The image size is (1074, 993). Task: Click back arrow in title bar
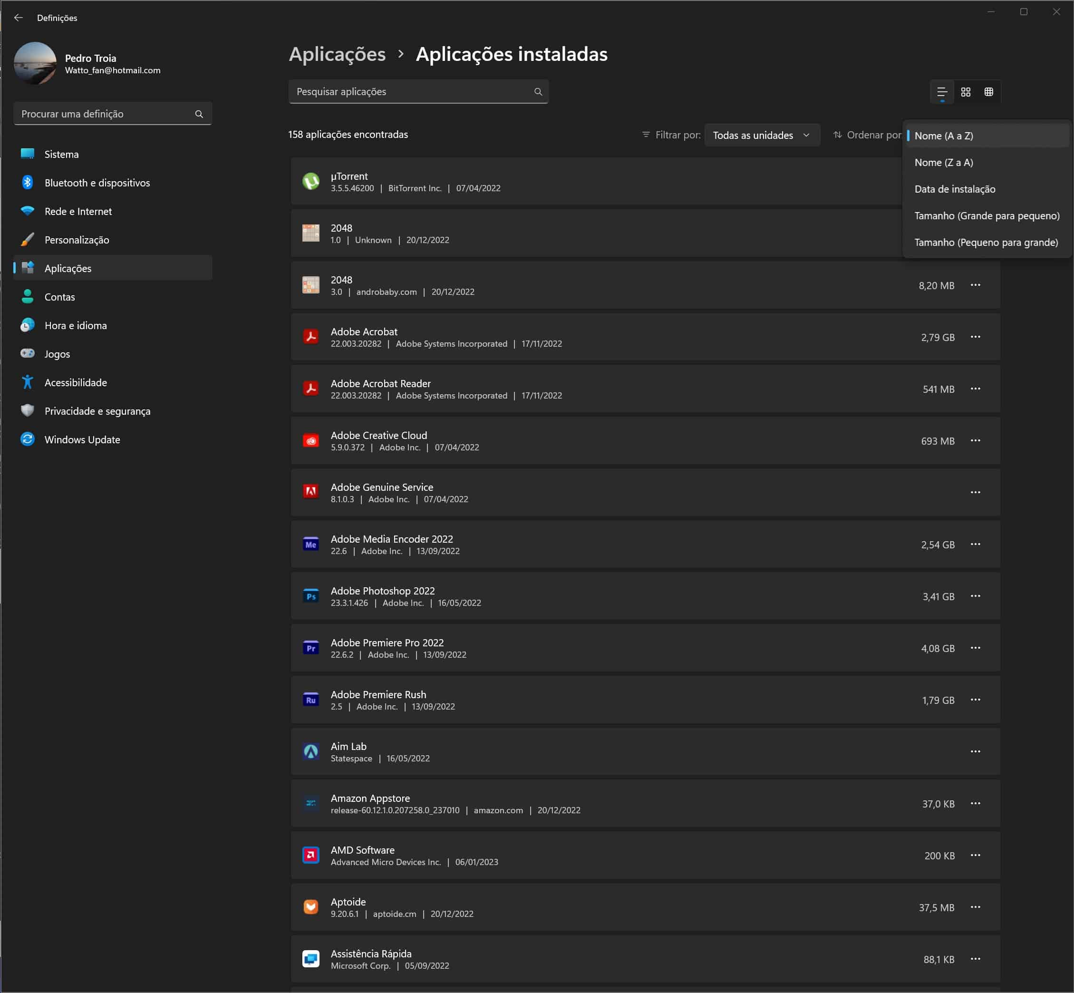[x=18, y=18]
